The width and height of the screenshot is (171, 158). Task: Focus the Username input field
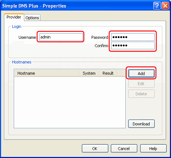click(x=61, y=37)
